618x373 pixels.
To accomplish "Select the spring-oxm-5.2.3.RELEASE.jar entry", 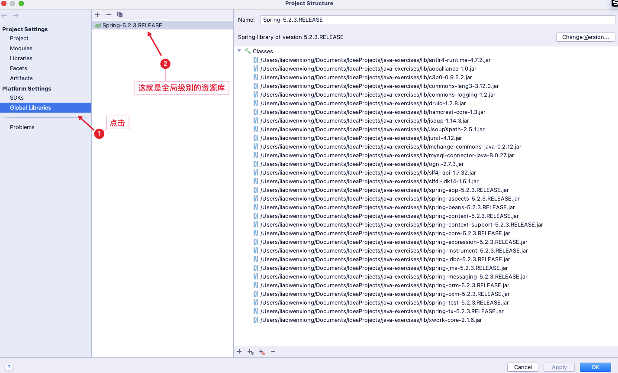I will pos(385,294).
